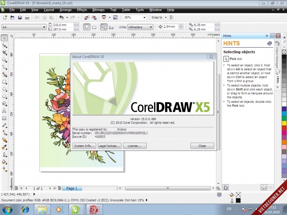Image resolution: width=287 pixels, height=215 pixels.
Task: Click the nudge offset 2,54 mm field
Action: [x=171, y=27]
